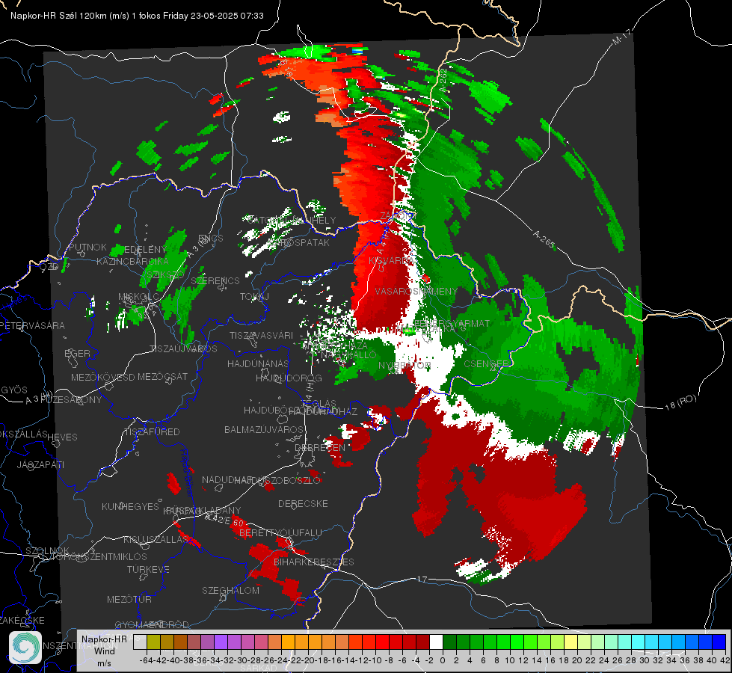Click the FUZESABONY label
Image resolution: width=732 pixels, height=673 pixels.
[71, 400]
